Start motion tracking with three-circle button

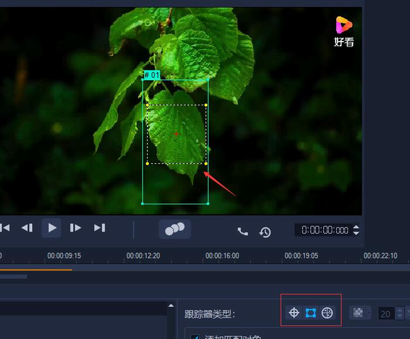tap(175, 228)
